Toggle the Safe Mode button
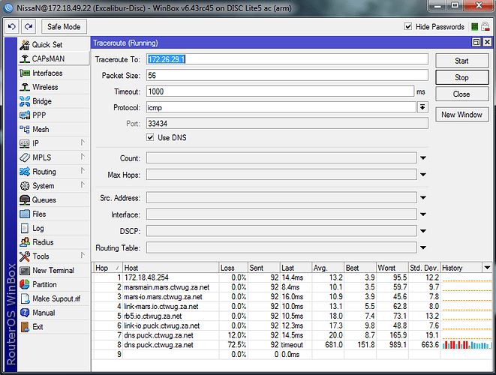The width and height of the screenshot is (496, 375). [x=64, y=26]
